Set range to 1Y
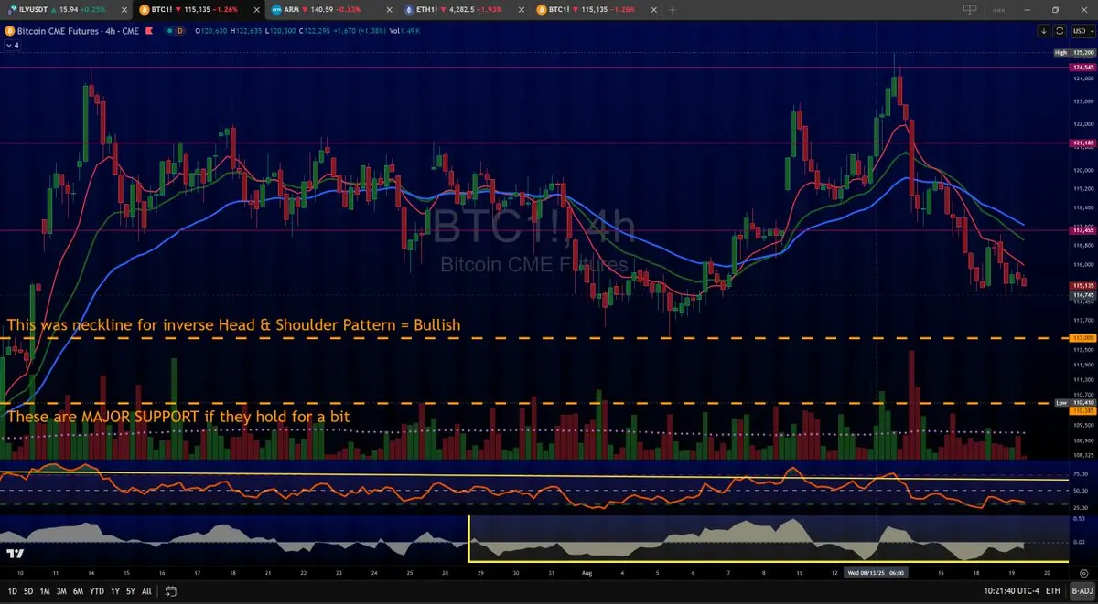This screenshot has width=1098, height=604. tap(115, 591)
